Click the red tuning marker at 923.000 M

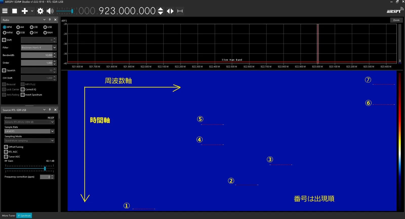click(318, 43)
